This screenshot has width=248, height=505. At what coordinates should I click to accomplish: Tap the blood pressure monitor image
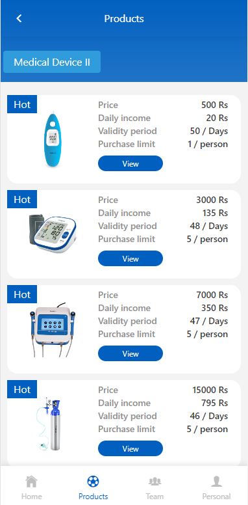53,234
